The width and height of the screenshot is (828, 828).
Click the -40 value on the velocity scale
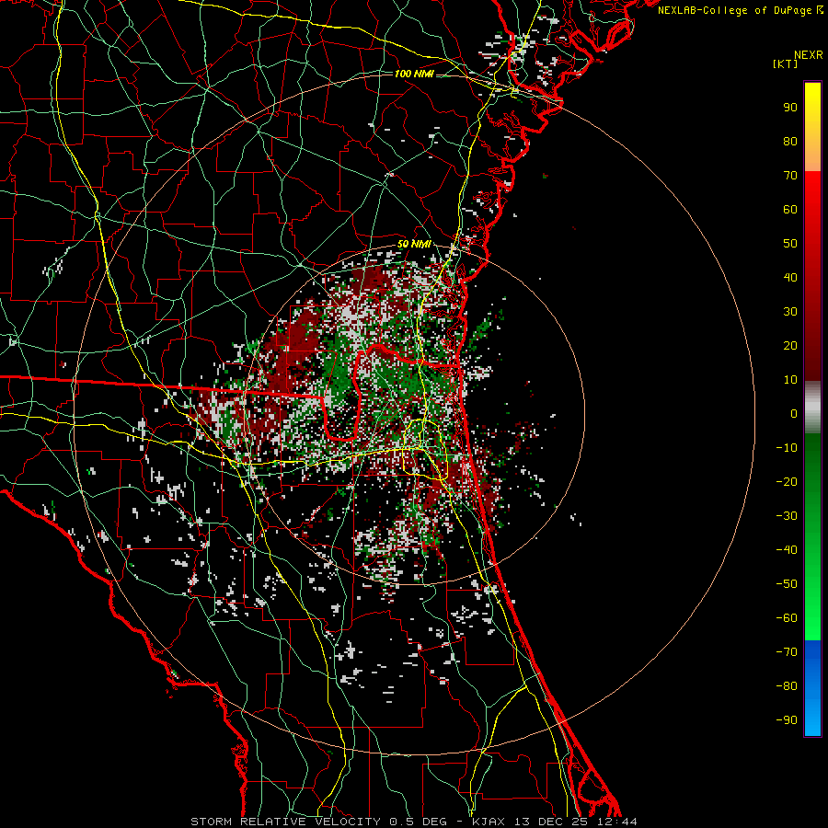tap(787, 550)
